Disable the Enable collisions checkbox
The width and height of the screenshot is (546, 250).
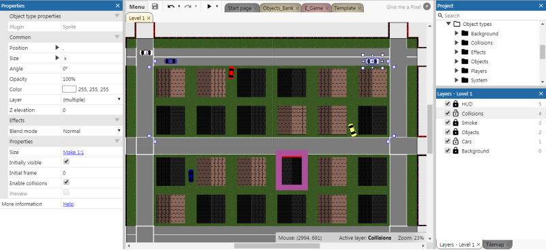pyautogui.click(x=66, y=182)
